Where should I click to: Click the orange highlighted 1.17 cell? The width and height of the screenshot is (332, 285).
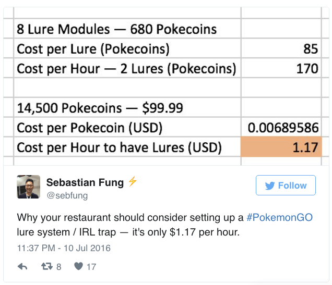click(280, 147)
